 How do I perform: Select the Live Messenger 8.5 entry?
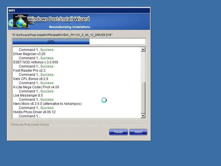[28, 95]
